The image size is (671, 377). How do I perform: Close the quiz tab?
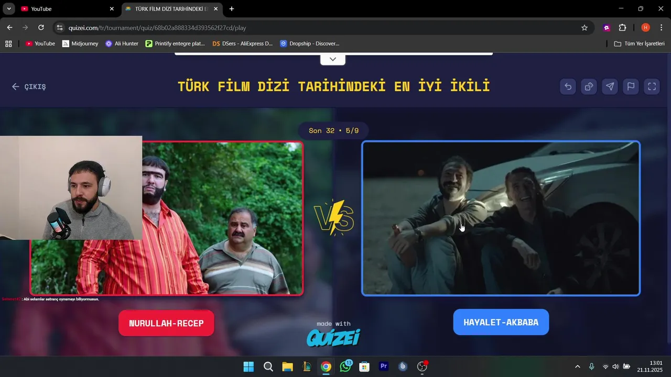pyautogui.click(x=215, y=9)
